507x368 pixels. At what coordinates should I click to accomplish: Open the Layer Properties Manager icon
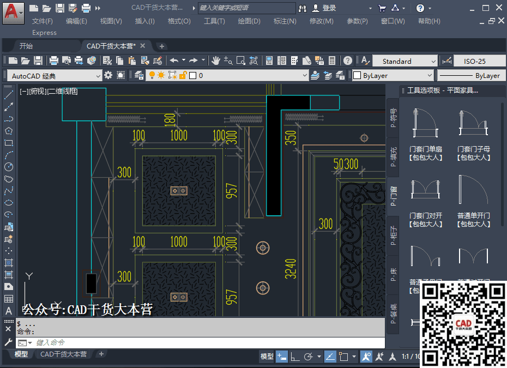[139, 75]
